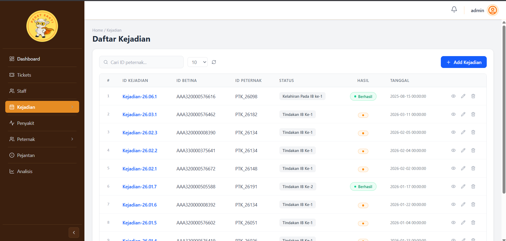This screenshot has width=506, height=241.
Task: Click the orange pending badge for Kejadian-26.03.1
Action: pyautogui.click(x=363, y=115)
